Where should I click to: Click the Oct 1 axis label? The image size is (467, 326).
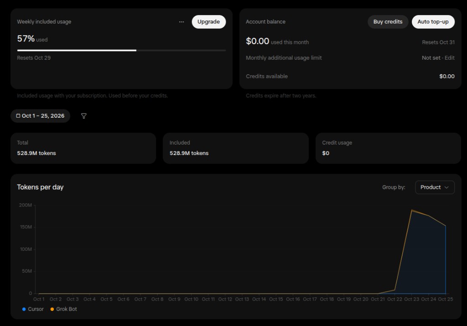point(39,299)
